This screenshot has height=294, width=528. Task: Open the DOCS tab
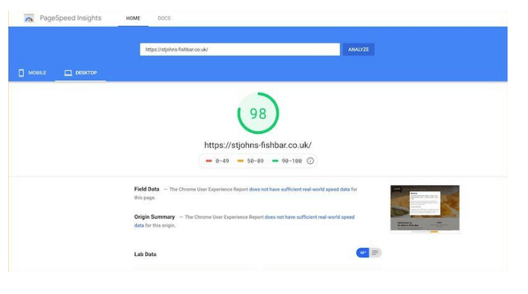164,18
